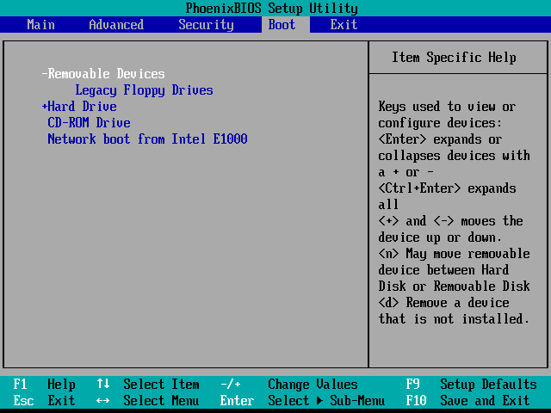Expand the Hard Drive entry
Viewport: 551px width, 413px height.
tap(79, 107)
